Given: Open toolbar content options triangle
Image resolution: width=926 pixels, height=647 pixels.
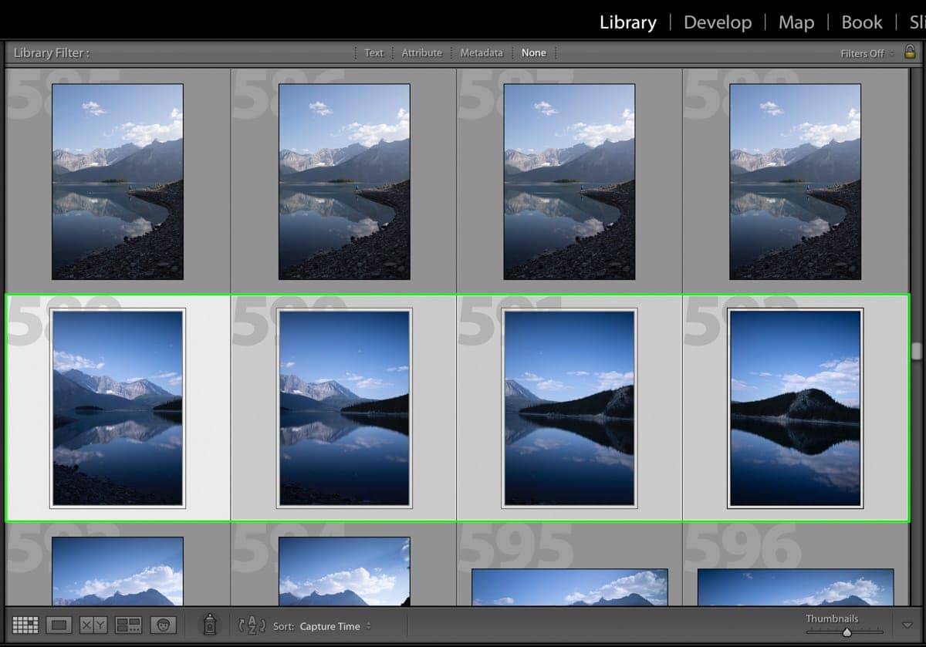Looking at the screenshot, I should point(907,625).
